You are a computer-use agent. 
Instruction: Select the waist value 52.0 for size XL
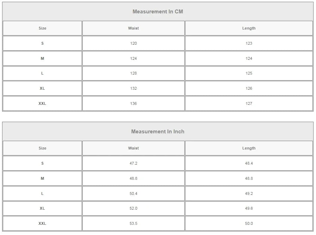coord(133,208)
